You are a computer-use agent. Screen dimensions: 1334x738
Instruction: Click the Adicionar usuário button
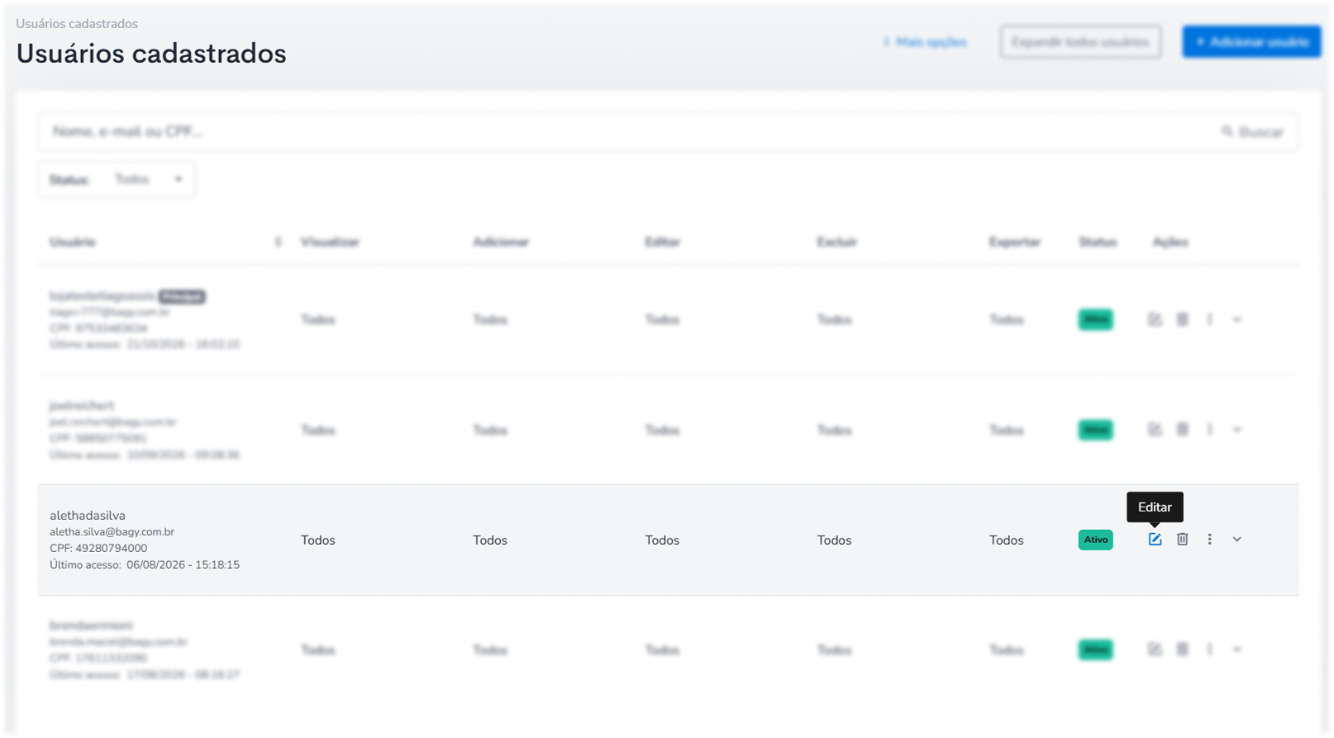(1251, 42)
